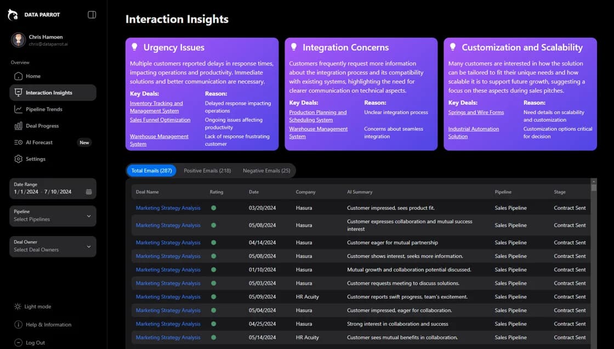This screenshot has height=349, width=614.
Task: Select the Deal Progress bar-chart icon
Action: [19, 126]
